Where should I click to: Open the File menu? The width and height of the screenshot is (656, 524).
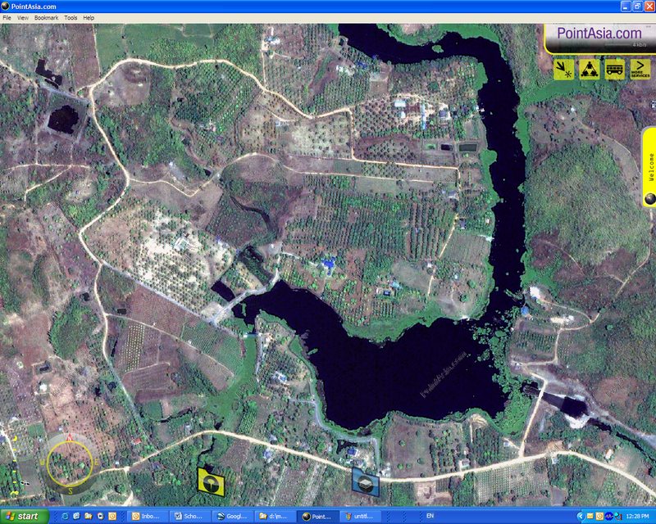point(7,17)
